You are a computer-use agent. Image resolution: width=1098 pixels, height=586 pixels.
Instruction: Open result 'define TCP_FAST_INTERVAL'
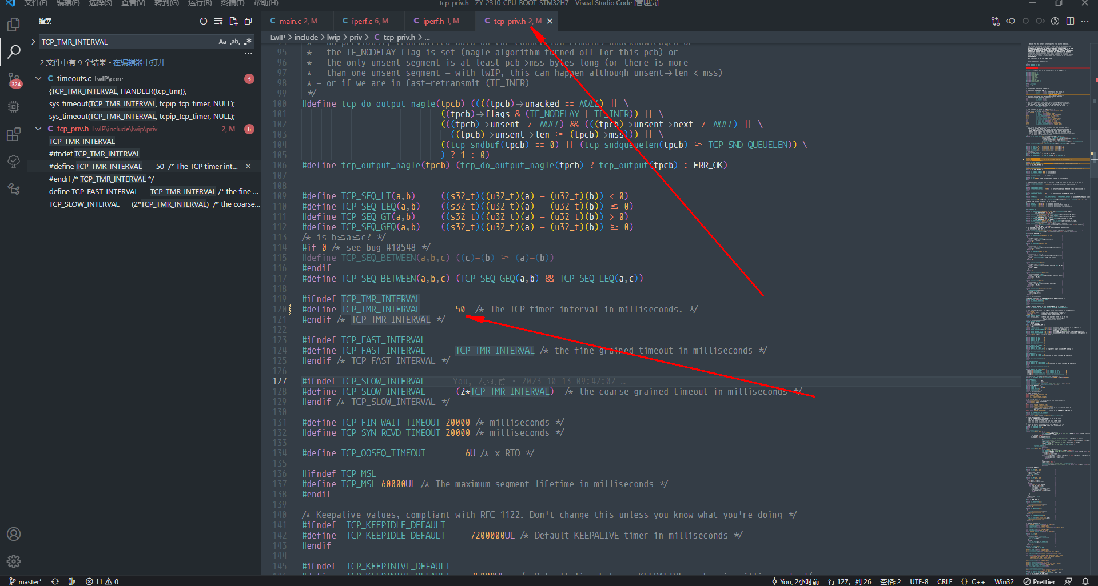(154, 191)
